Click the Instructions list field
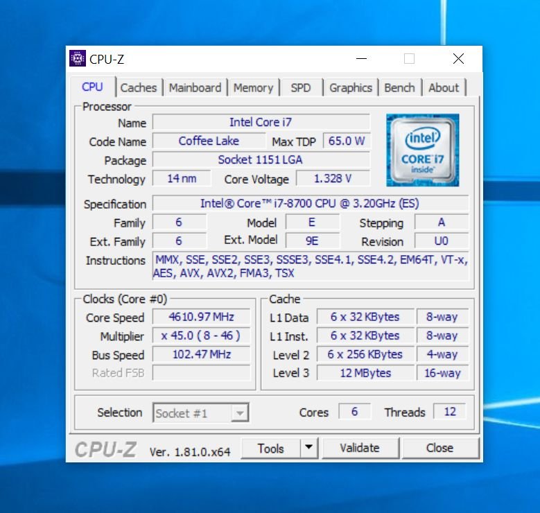 click(311, 266)
